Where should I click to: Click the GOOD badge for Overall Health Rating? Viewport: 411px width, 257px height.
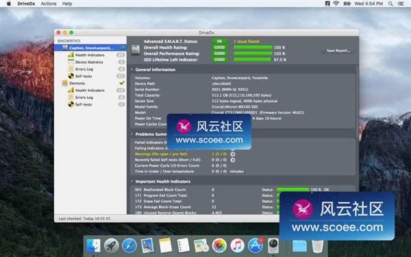[x=219, y=47]
